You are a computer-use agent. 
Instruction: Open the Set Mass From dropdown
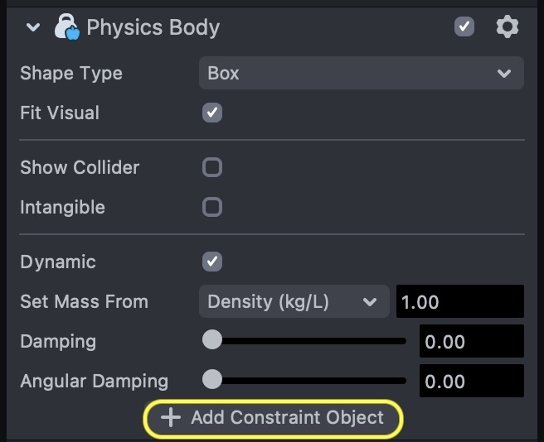coord(294,302)
